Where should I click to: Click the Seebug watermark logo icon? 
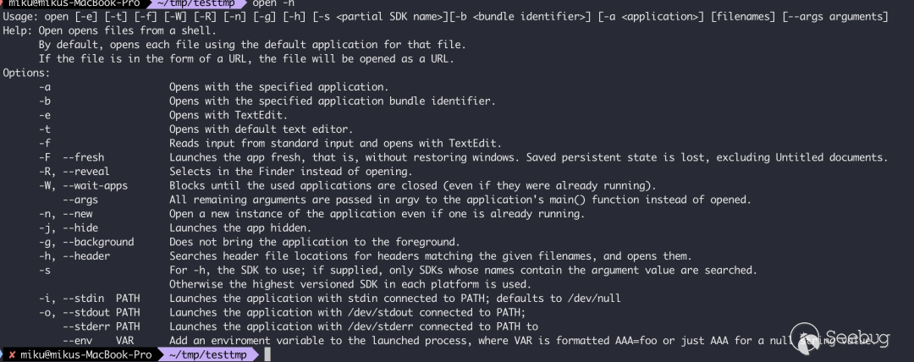coord(807,338)
